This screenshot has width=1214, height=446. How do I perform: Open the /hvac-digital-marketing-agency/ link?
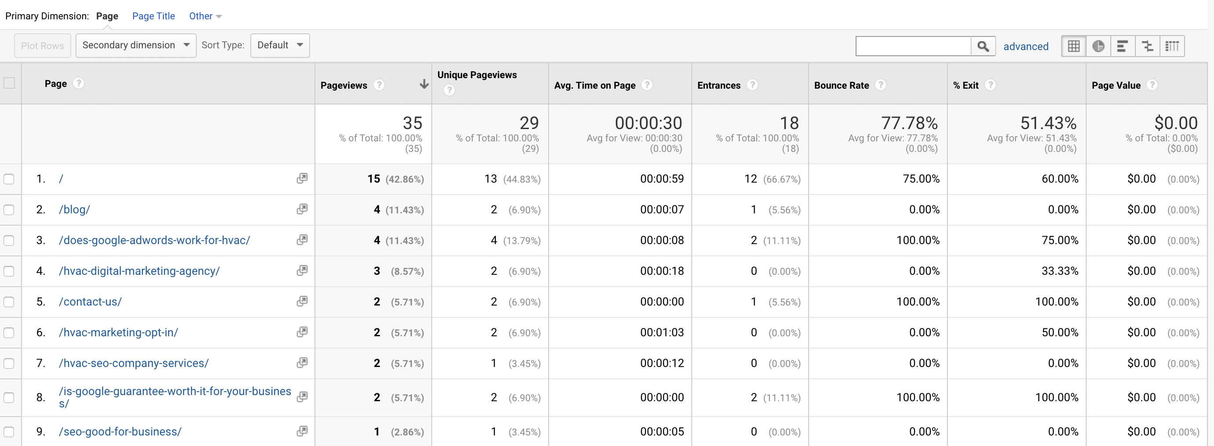pyautogui.click(x=139, y=271)
